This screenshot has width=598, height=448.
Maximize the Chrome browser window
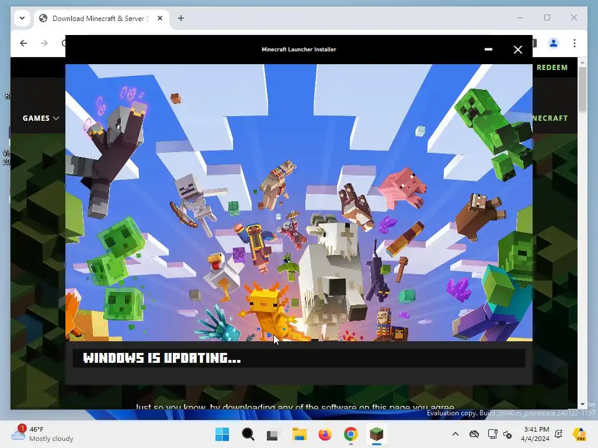pyautogui.click(x=547, y=17)
